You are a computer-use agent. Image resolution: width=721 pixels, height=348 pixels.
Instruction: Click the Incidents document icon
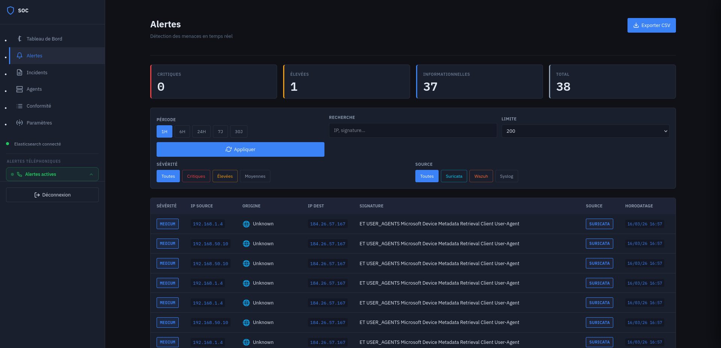tap(20, 72)
